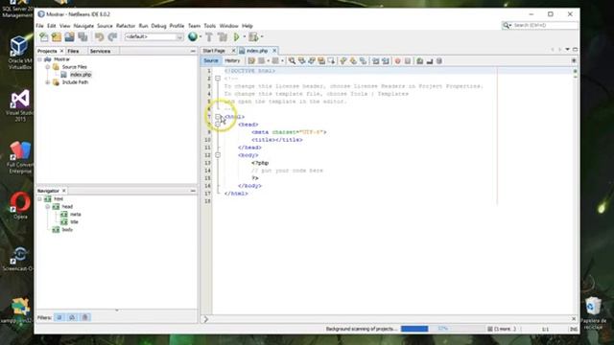This screenshot has width=614, height=345.
Task: Click the Toggle Bookmark icon
Action: click(363, 61)
